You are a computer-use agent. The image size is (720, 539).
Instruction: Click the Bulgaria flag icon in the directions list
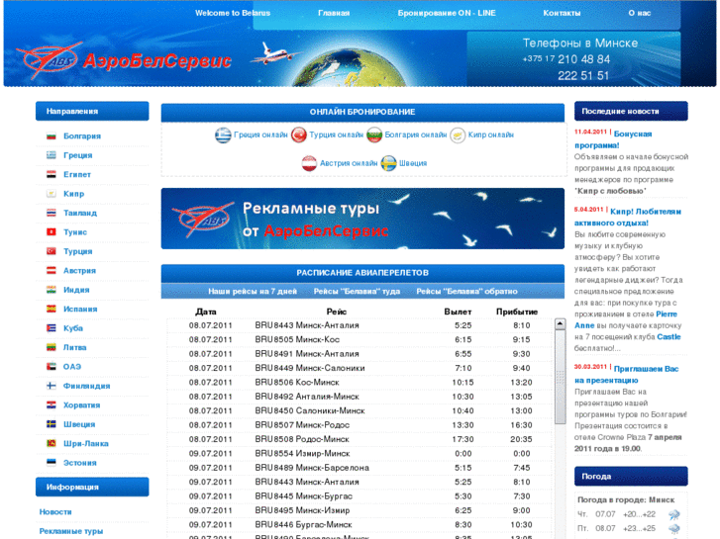click(x=51, y=136)
